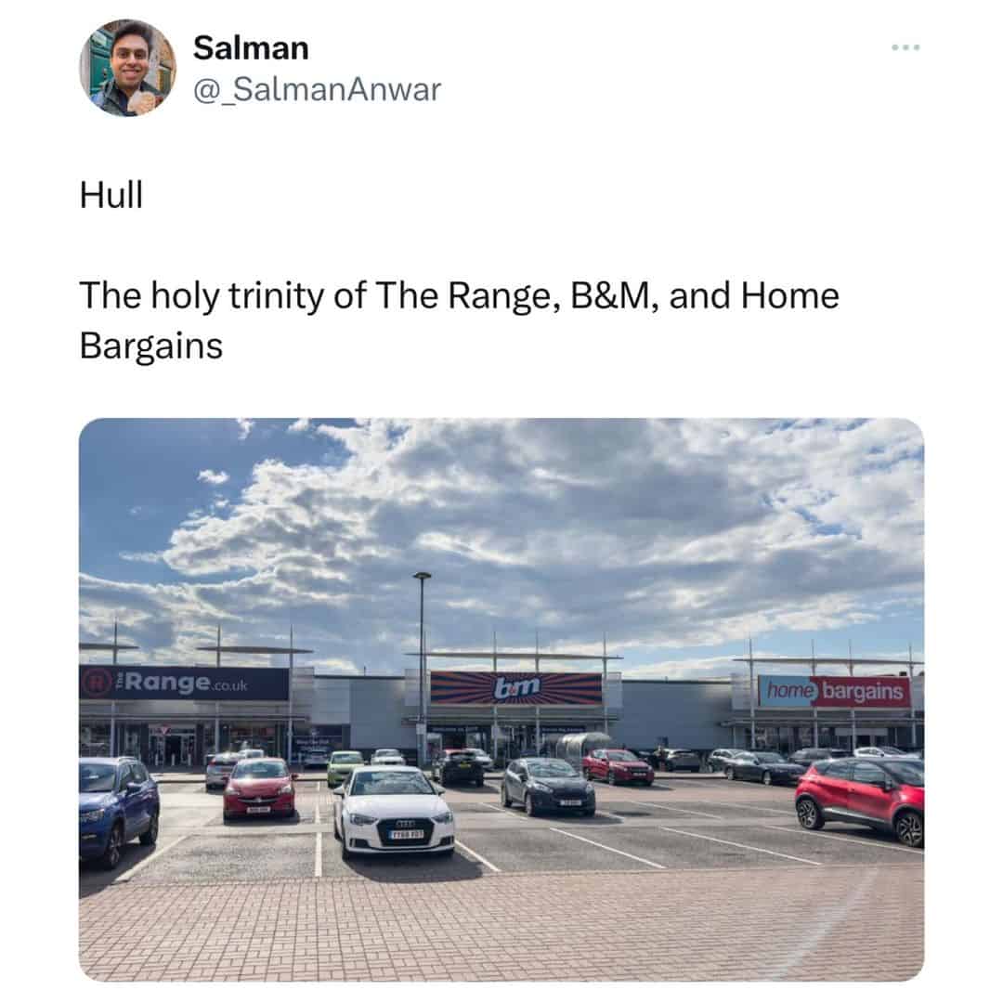Screen dimensions: 1003x1003
Task: Click Salman's profile avatar picture
Action: tap(127, 68)
